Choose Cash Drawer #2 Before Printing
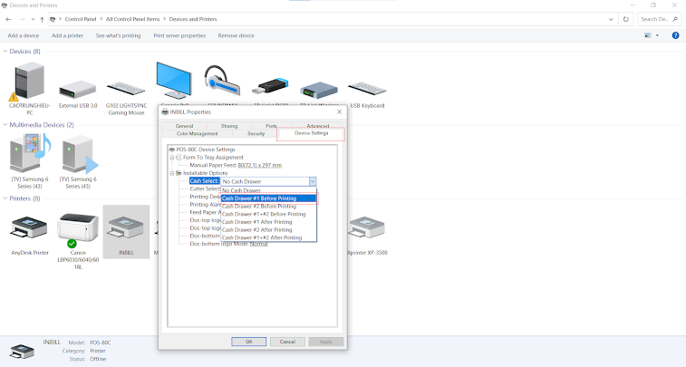 pyautogui.click(x=268, y=207)
